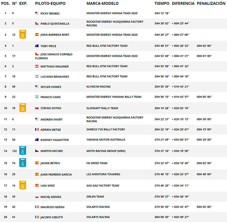Click team YAMAHA MOTOR AUSTRALIA

point(106,140)
